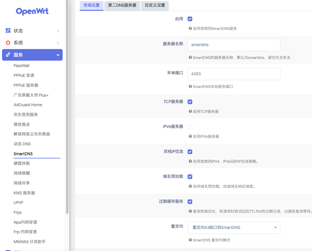Uncheck the 域名预加载 checkbox

coord(190,176)
